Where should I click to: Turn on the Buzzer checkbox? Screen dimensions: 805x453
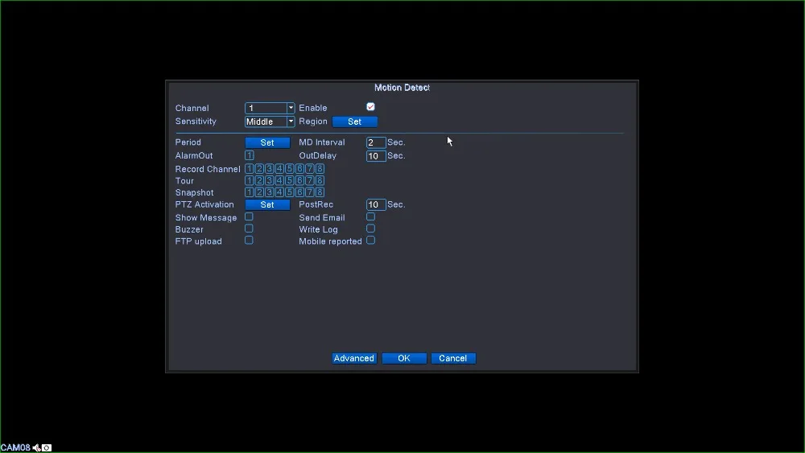click(249, 229)
